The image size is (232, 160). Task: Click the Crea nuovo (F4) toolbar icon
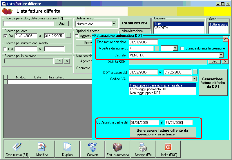tap(17, 147)
